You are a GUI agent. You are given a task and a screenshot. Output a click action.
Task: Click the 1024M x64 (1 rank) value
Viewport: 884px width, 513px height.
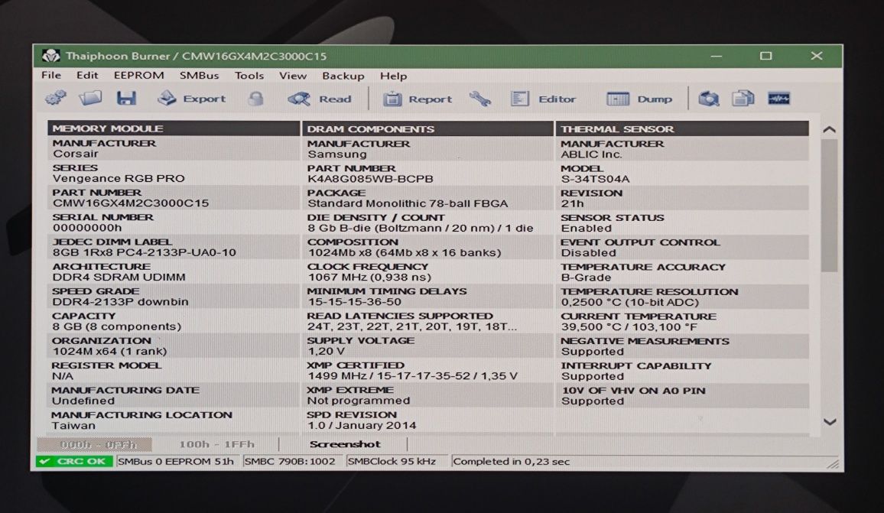109,351
